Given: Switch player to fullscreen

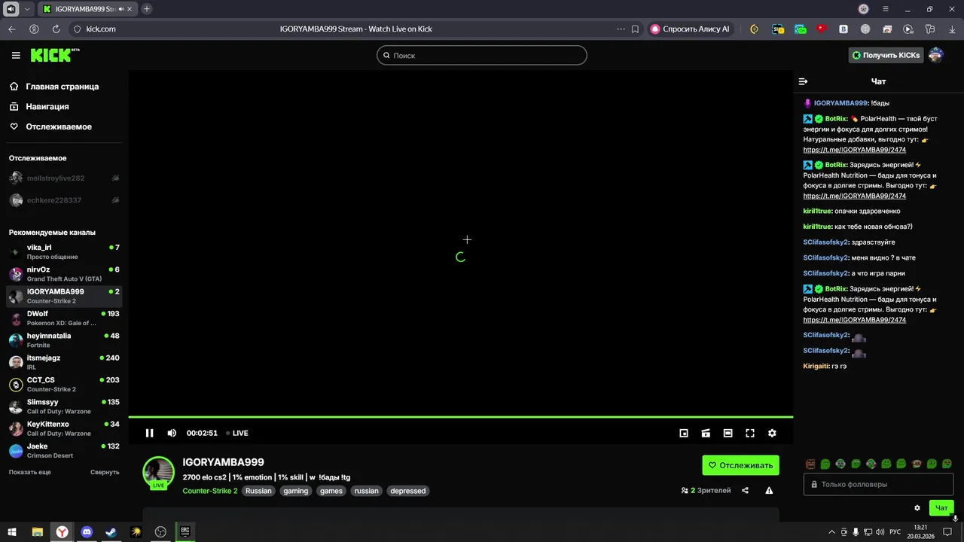Looking at the screenshot, I should tap(750, 433).
